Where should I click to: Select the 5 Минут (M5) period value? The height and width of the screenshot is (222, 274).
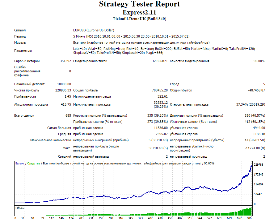tap(131, 36)
